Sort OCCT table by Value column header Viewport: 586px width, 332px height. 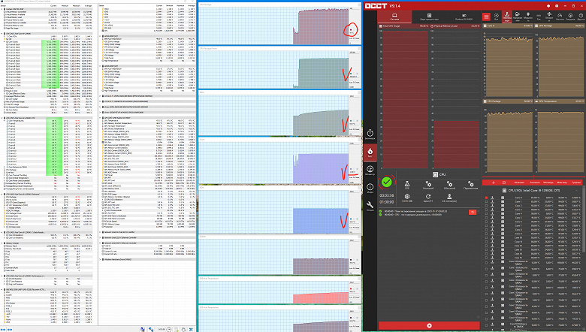point(534,183)
